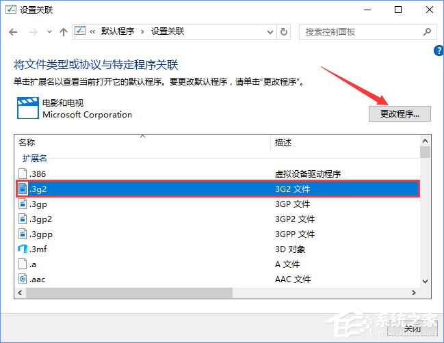Click 设置关联 breadcrumb
Image resolution: width=444 pixels, height=343 pixels.
tap(168, 31)
